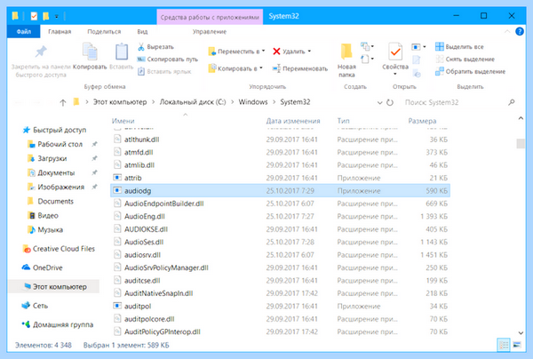Switch to the Вид tab
Screen dimensions: 533x359
pyautogui.click(x=142, y=32)
